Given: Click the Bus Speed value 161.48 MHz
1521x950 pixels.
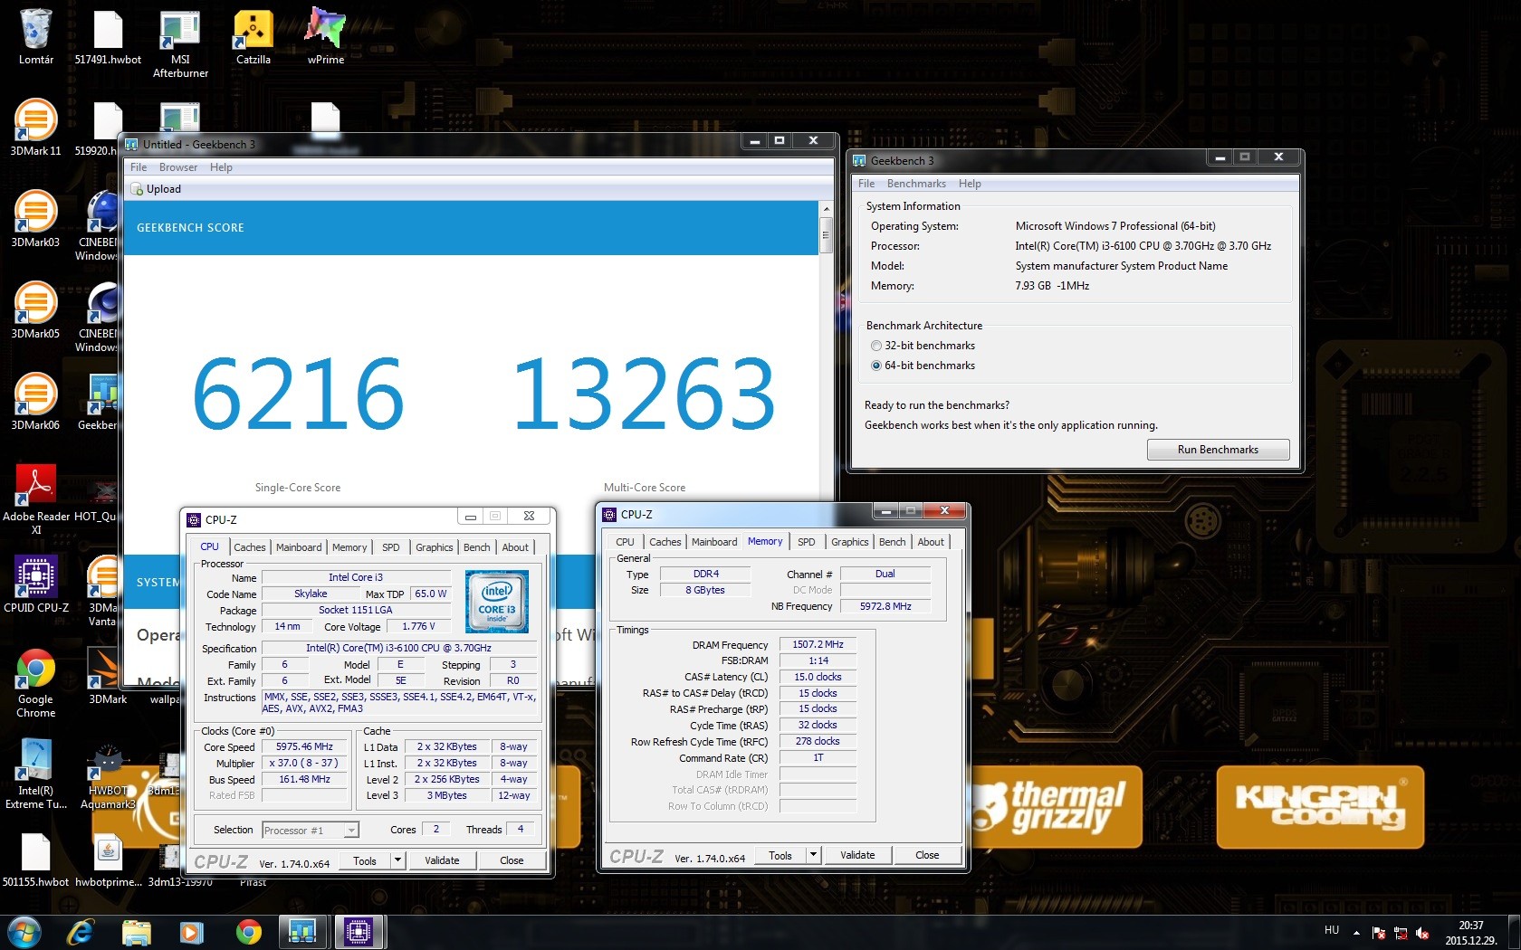Looking at the screenshot, I should [305, 780].
